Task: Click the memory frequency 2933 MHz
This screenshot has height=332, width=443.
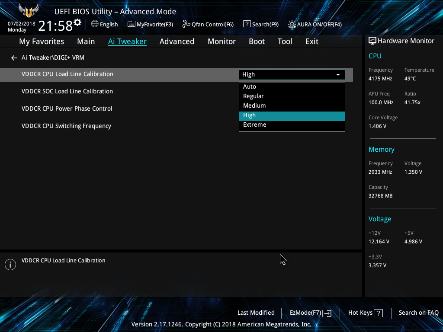Action: pyautogui.click(x=380, y=172)
